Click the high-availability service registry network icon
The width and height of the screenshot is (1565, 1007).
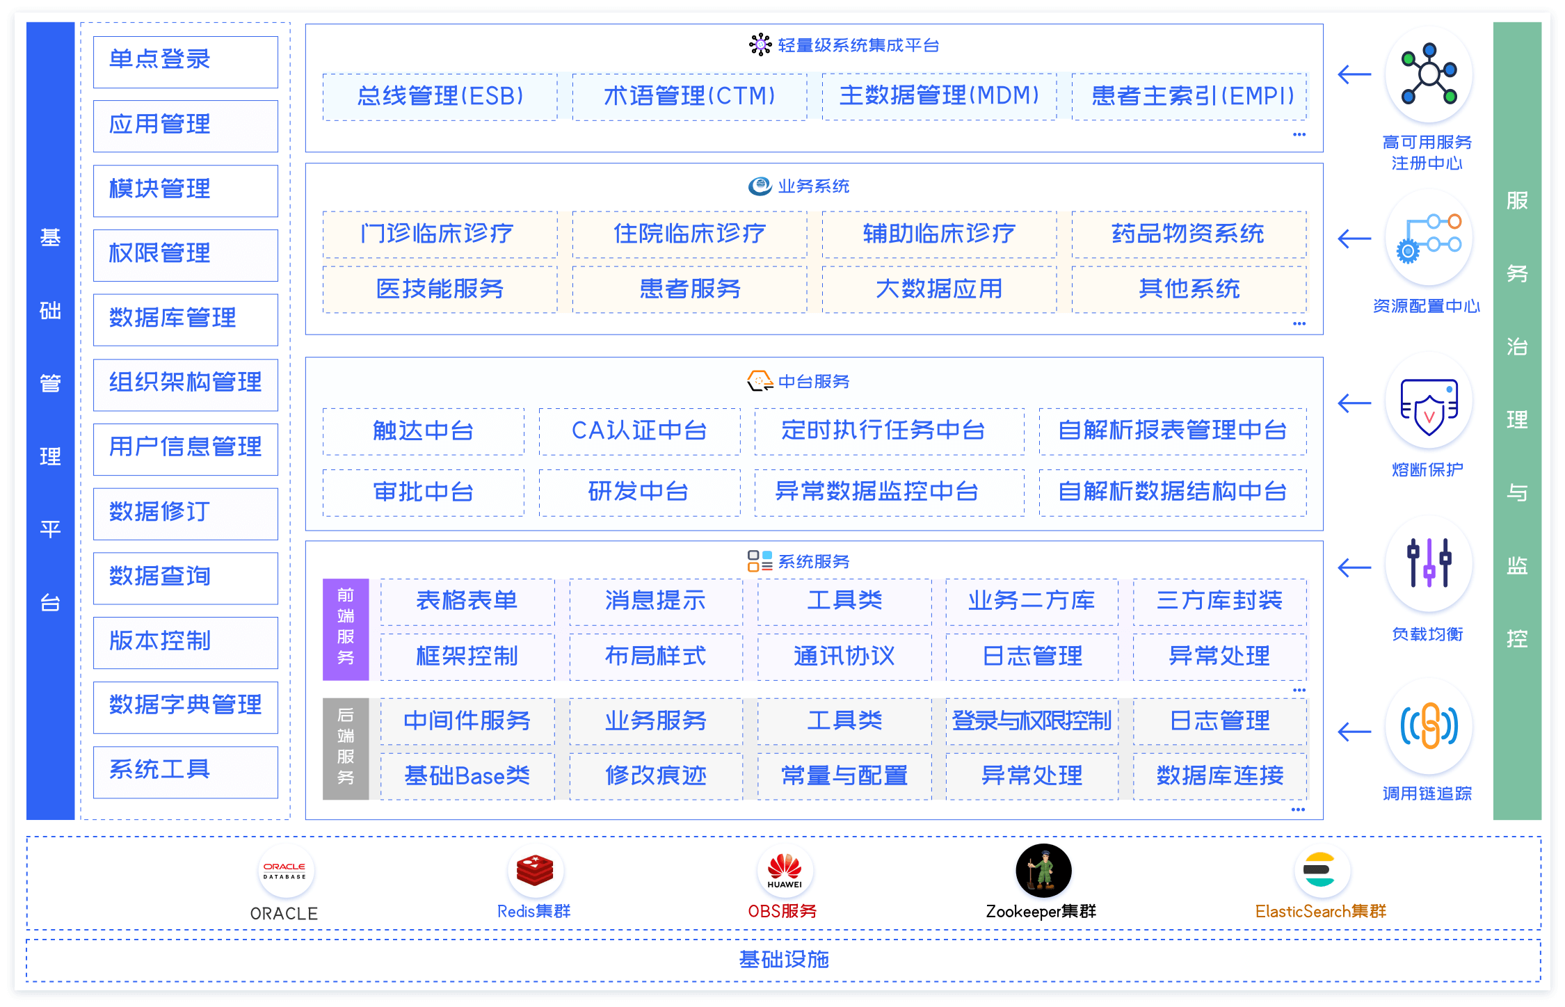[x=1429, y=74]
